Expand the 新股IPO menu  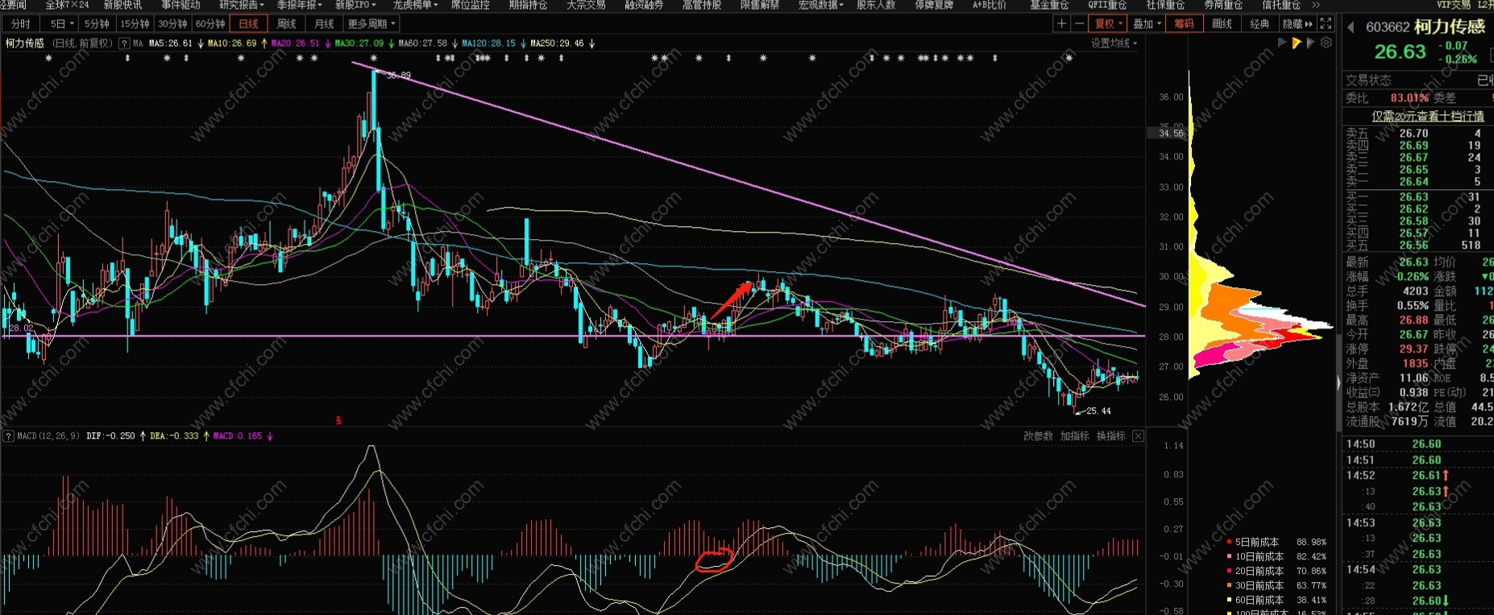click(355, 5)
